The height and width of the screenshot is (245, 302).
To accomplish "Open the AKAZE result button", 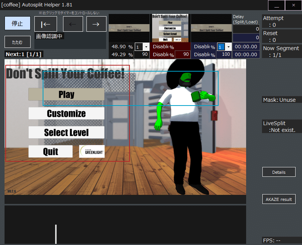I will (279, 199).
